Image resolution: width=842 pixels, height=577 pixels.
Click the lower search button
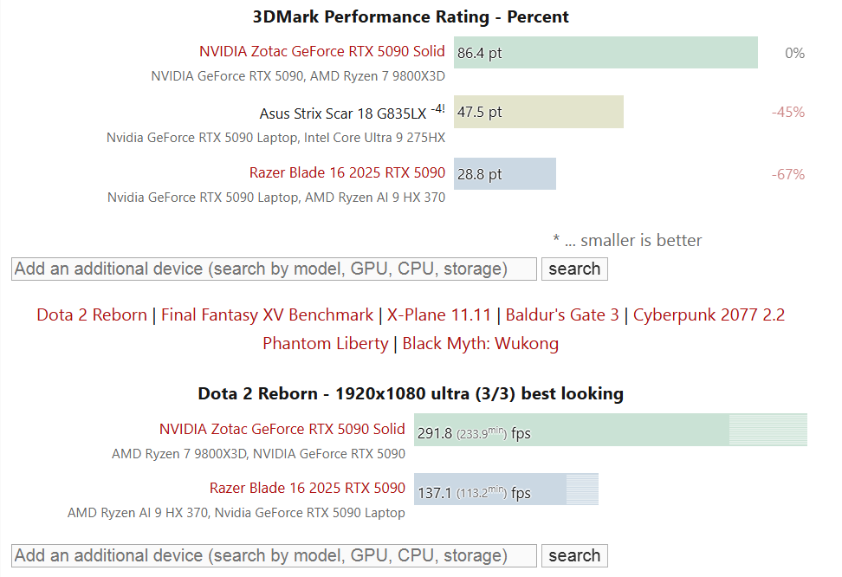[x=574, y=555]
